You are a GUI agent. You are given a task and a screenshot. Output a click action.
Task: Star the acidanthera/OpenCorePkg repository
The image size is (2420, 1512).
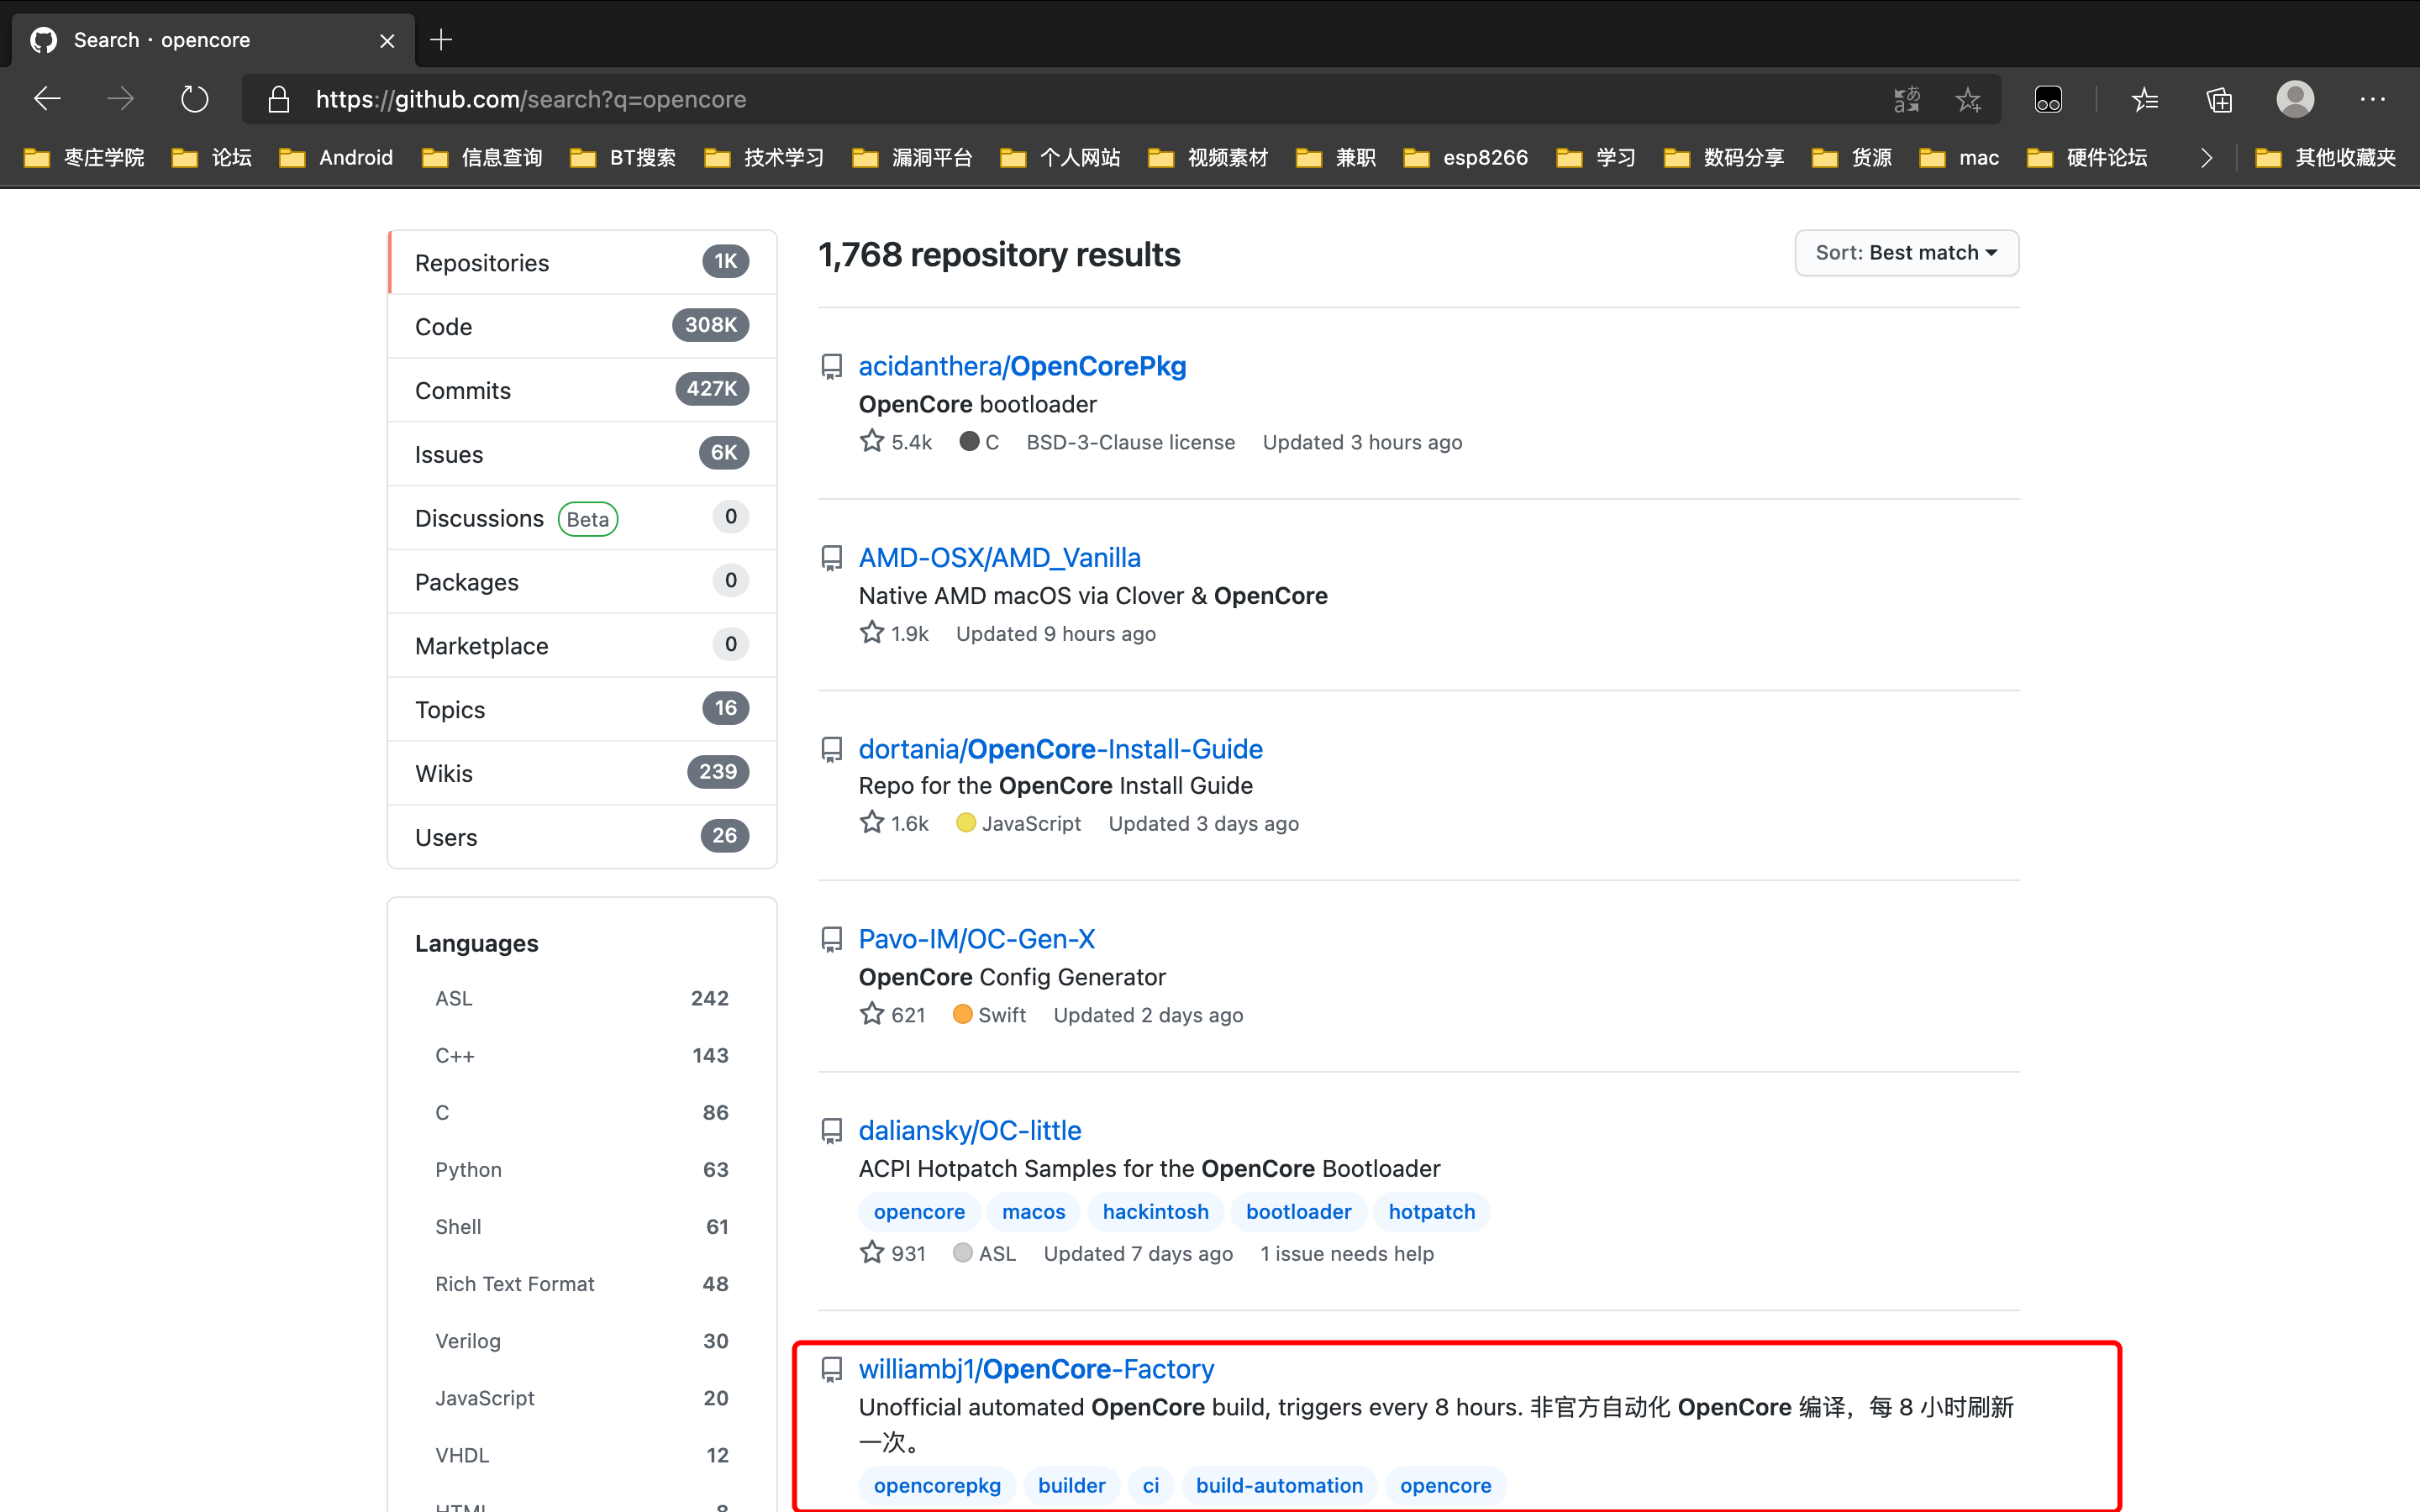pyautogui.click(x=872, y=441)
